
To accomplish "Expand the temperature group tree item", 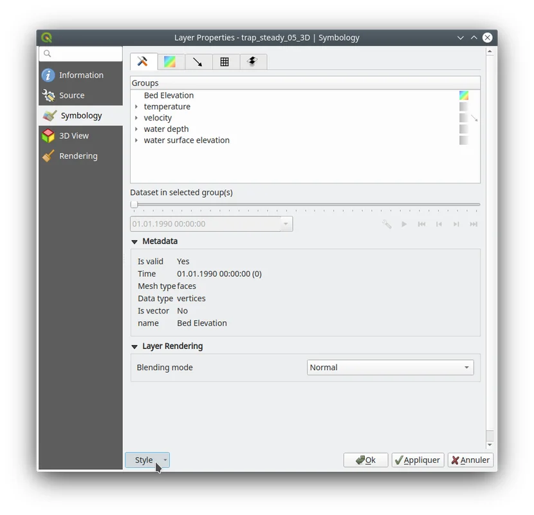I will 136,107.
